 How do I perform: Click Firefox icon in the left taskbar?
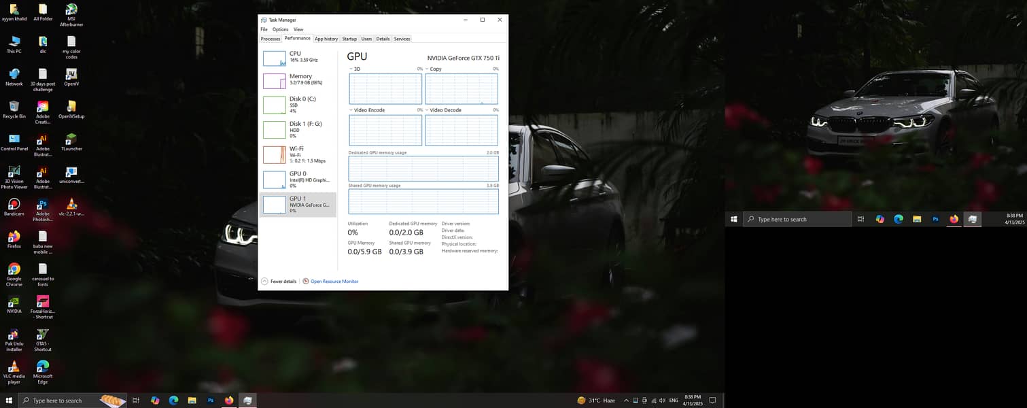point(229,401)
